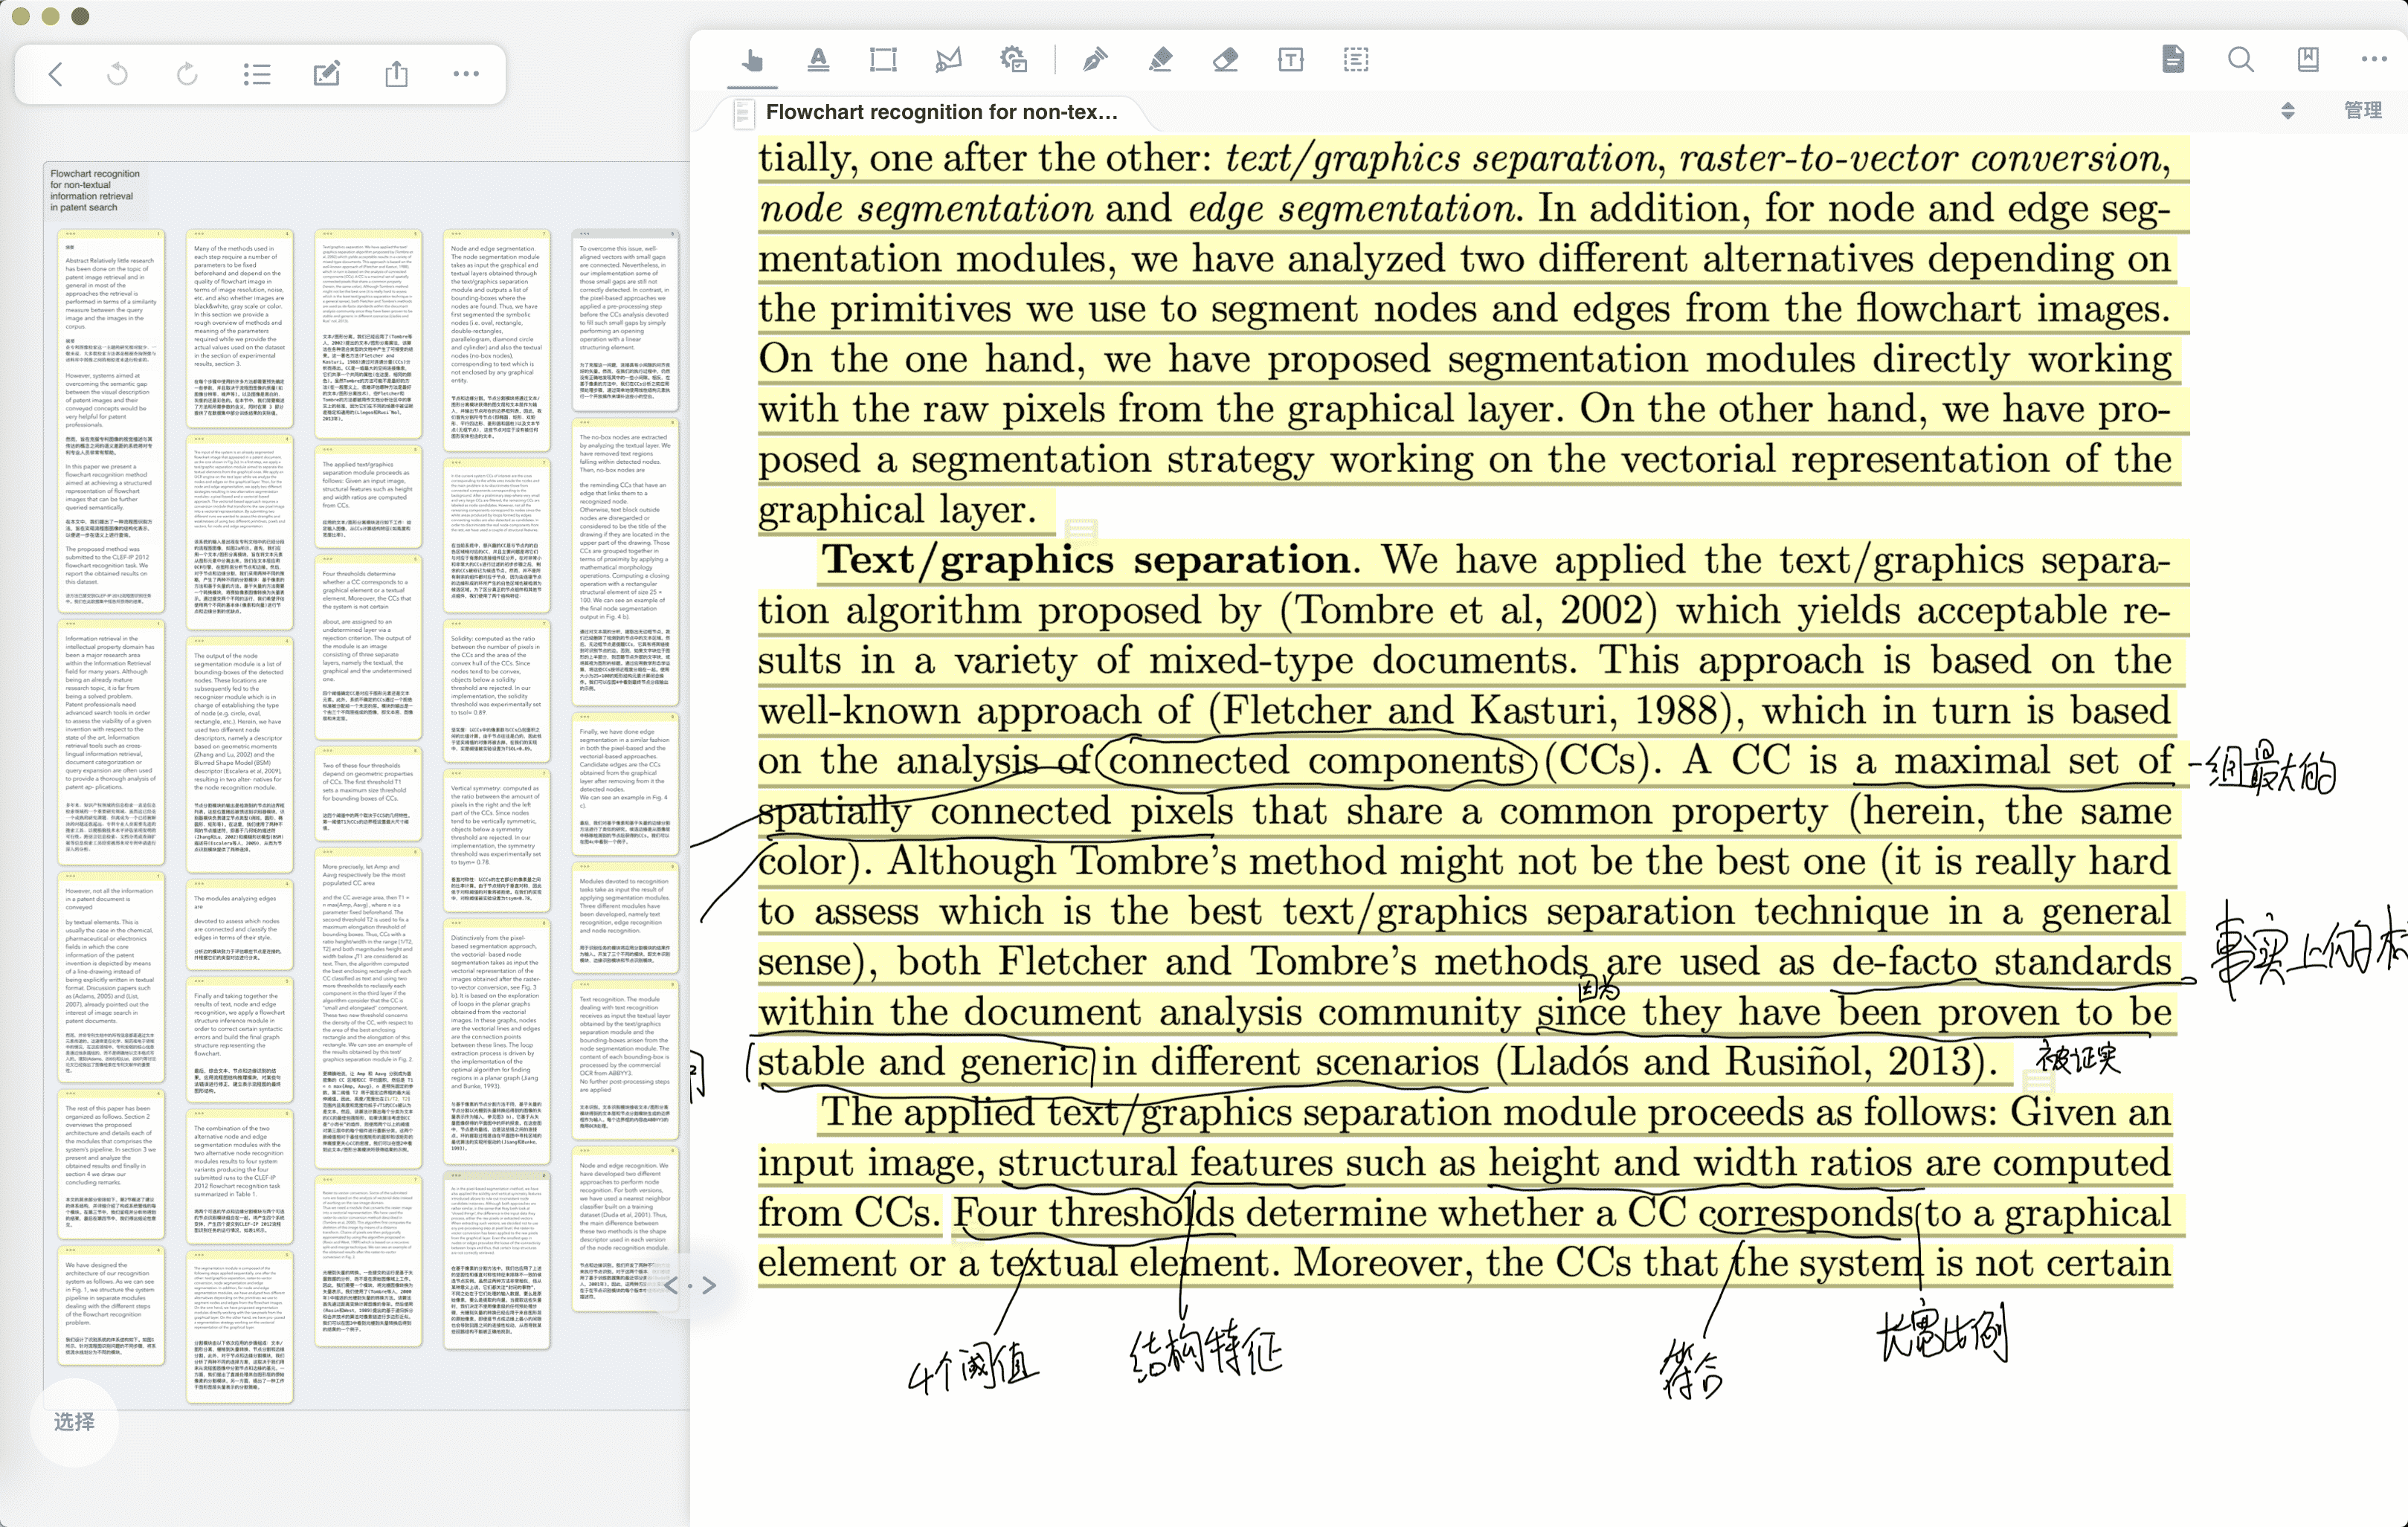Image resolution: width=2408 pixels, height=1527 pixels.
Task: Select the text underline highlight tool
Action: point(818,61)
